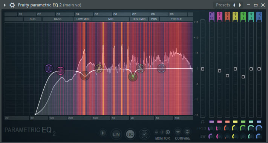The width and height of the screenshot is (268, 143).
Task: Open the plugin options gear icon
Action: pyautogui.click(x=12, y=5)
